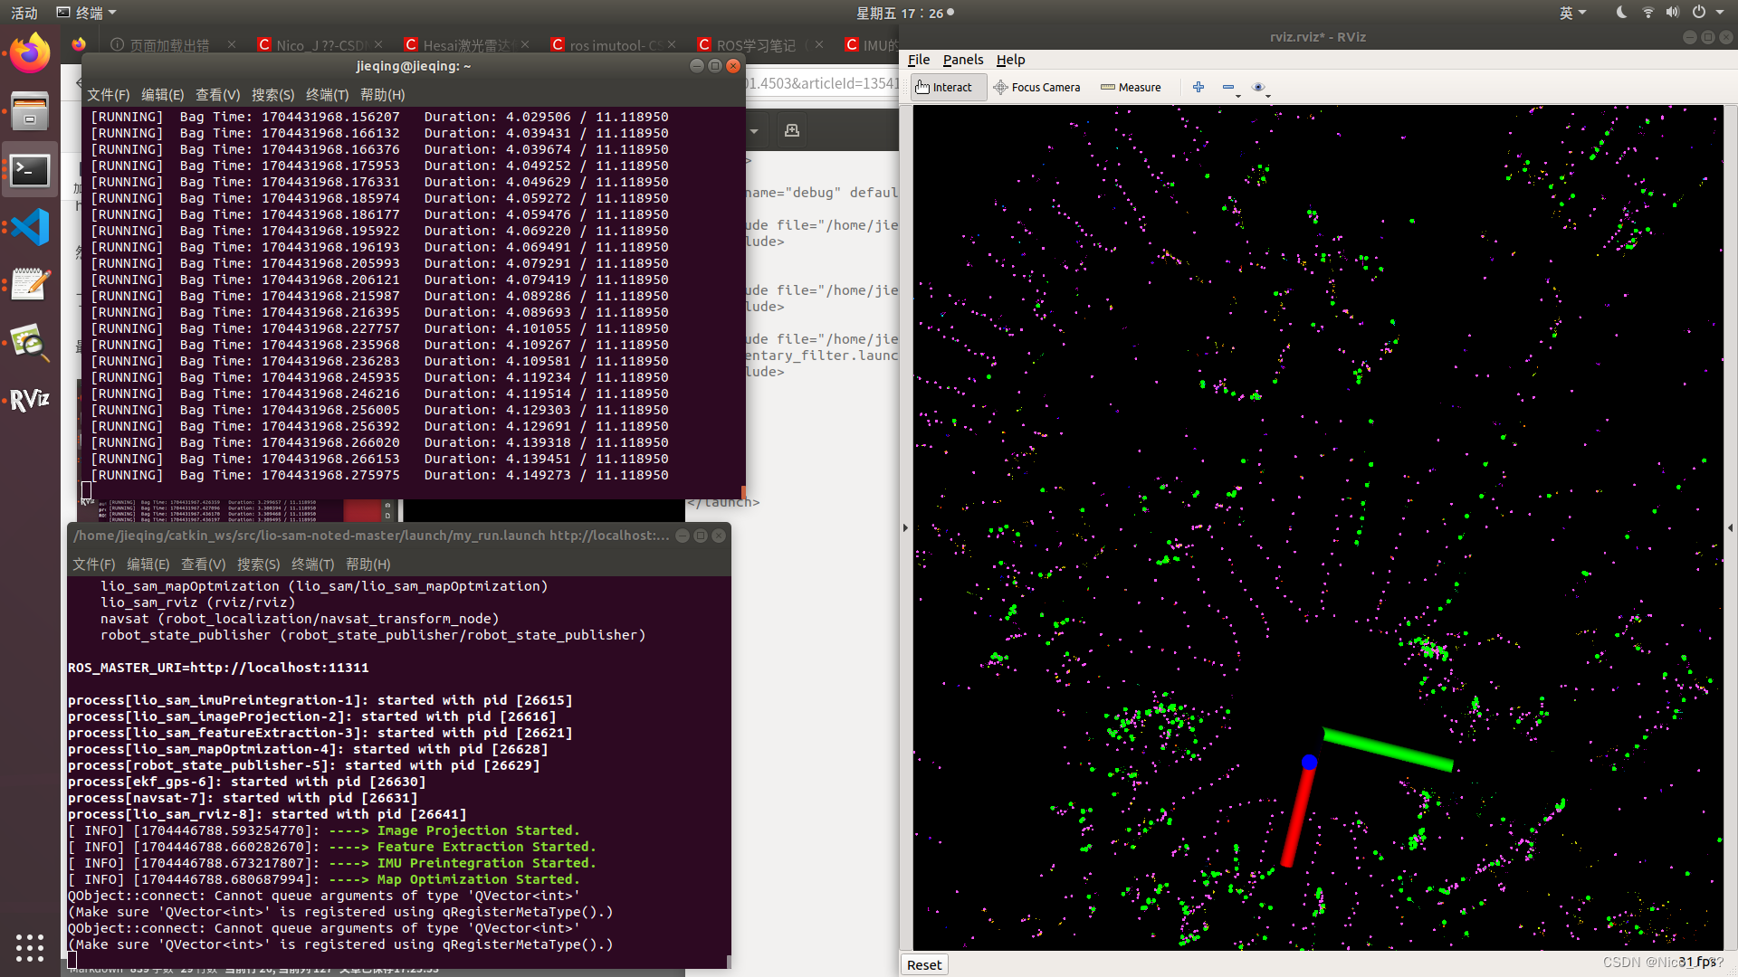
Task: Click the zoom out icon in RViz toolbar
Action: 1228,86
